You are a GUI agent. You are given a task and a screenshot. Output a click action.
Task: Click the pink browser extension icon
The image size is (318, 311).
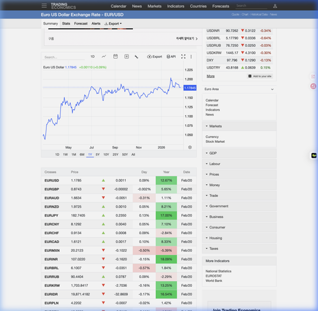pyautogui.click(x=313, y=86)
